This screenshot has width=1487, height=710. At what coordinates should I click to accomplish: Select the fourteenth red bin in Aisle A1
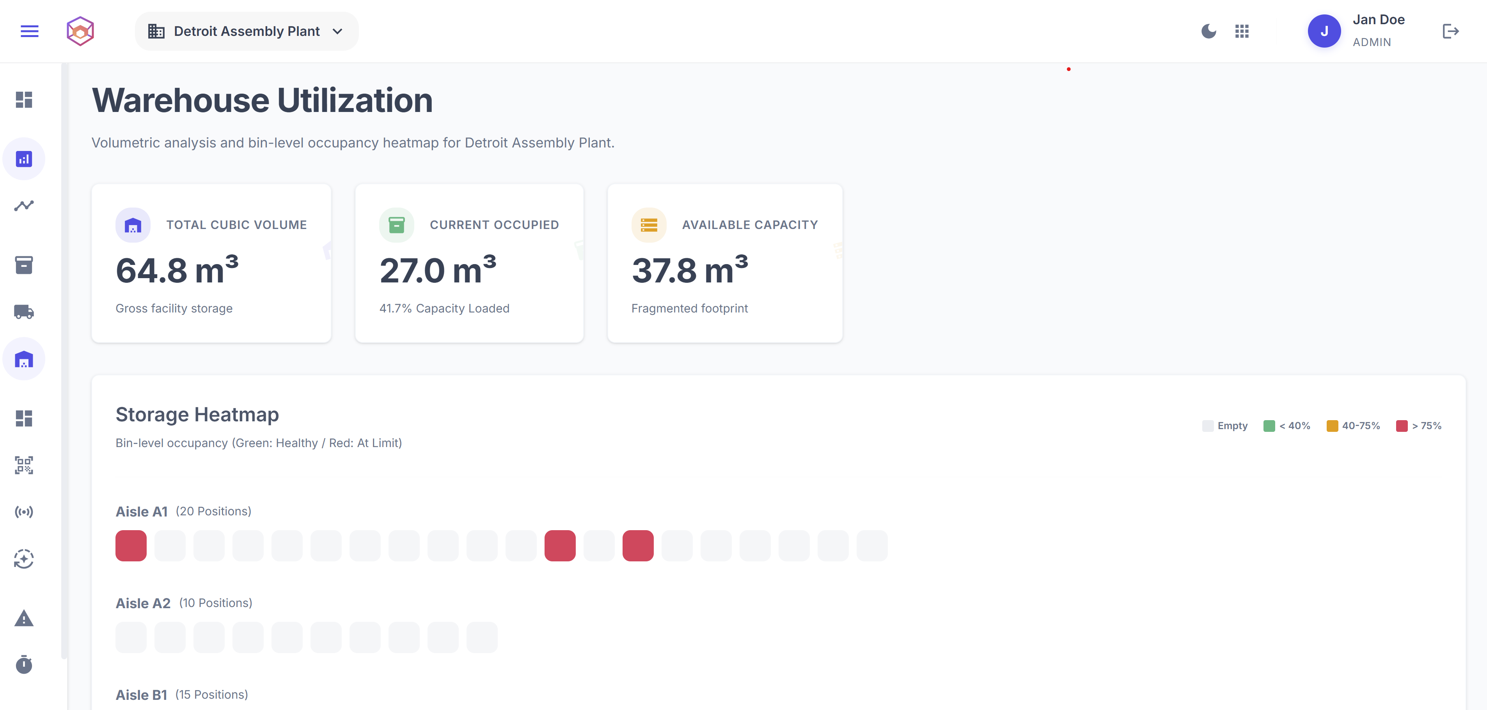[x=638, y=545]
